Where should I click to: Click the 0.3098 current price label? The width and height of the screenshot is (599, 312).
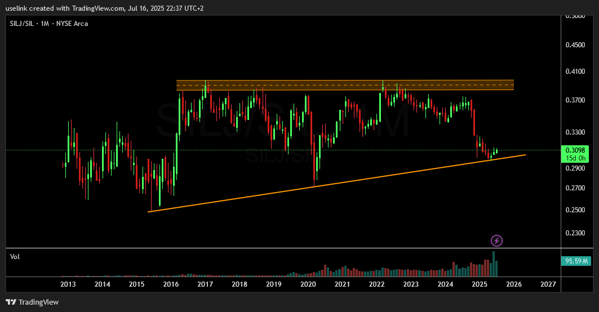point(575,150)
